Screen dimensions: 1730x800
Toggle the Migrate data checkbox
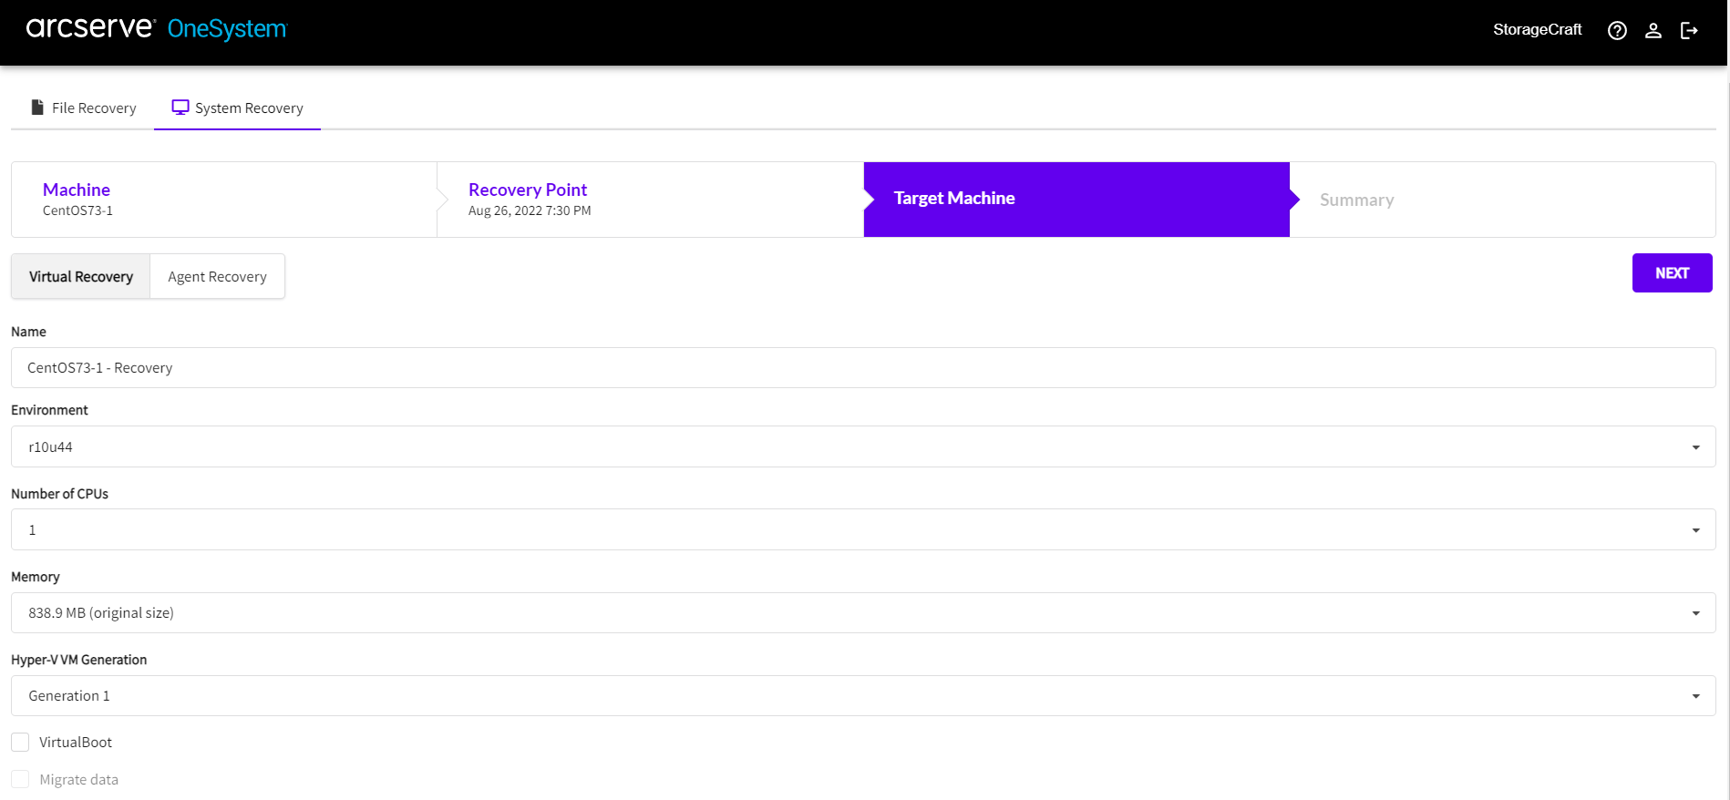pyautogui.click(x=20, y=780)
